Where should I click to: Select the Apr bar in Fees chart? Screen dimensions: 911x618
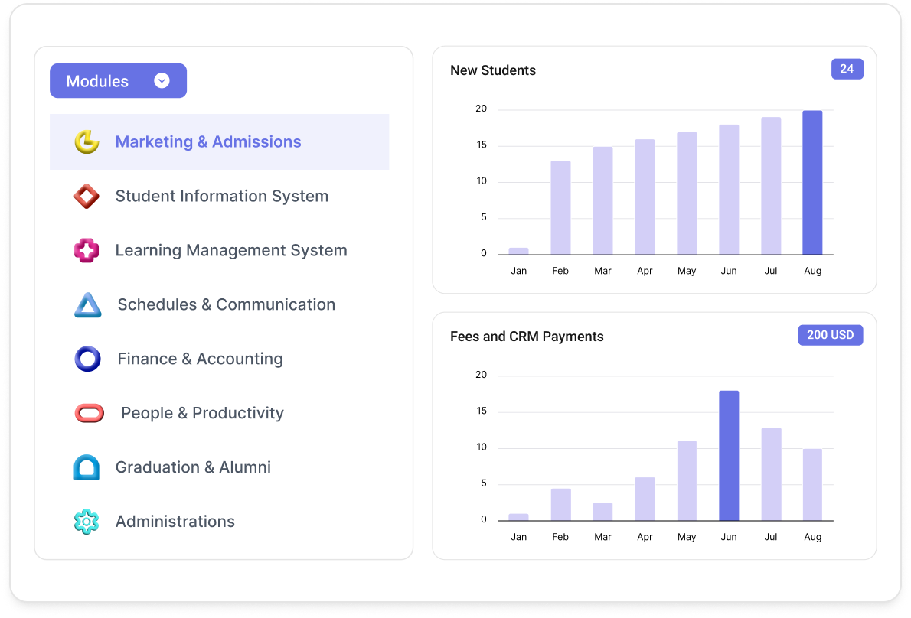645,499
